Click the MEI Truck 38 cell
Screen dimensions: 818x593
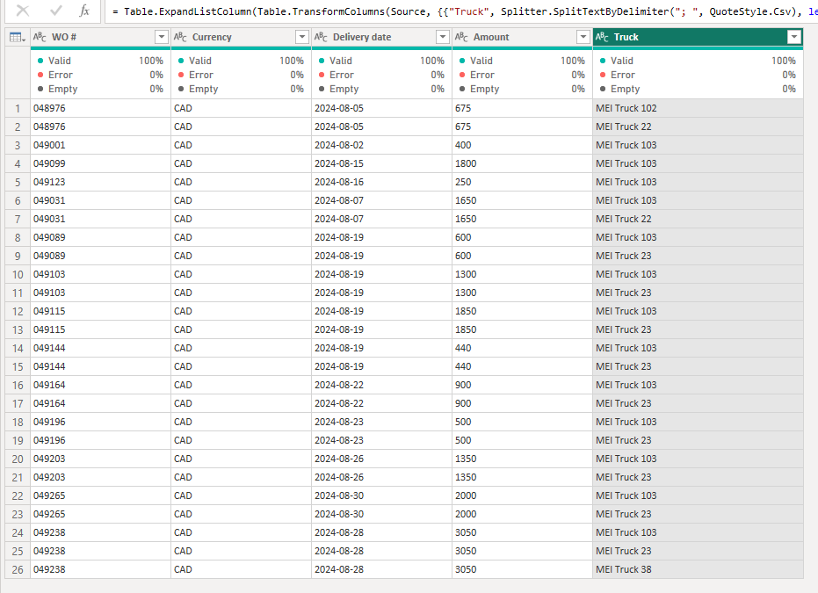click(698, 569)
